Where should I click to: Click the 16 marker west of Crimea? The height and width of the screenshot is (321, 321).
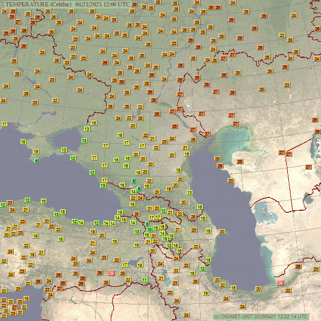pos(23,142)
